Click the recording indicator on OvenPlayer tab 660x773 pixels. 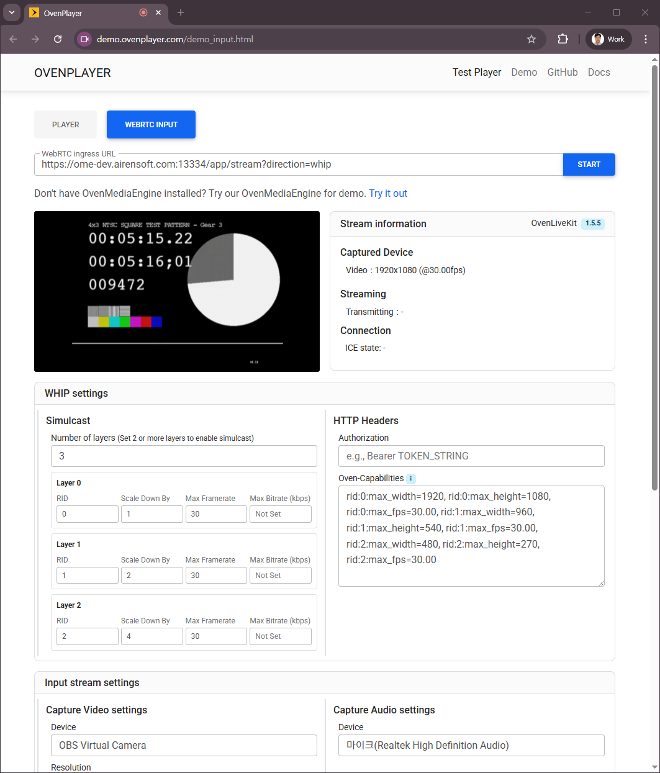[143, 12]
